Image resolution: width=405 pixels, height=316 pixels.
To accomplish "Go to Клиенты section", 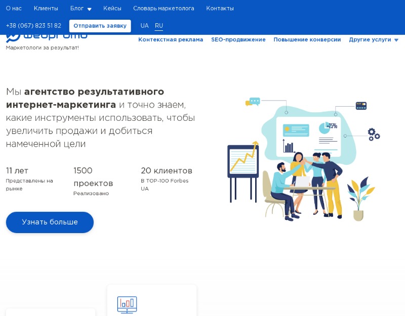I will [x=46, y=8].
